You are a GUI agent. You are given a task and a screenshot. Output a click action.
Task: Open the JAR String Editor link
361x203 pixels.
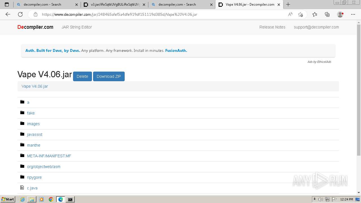(x=77, y=27)
